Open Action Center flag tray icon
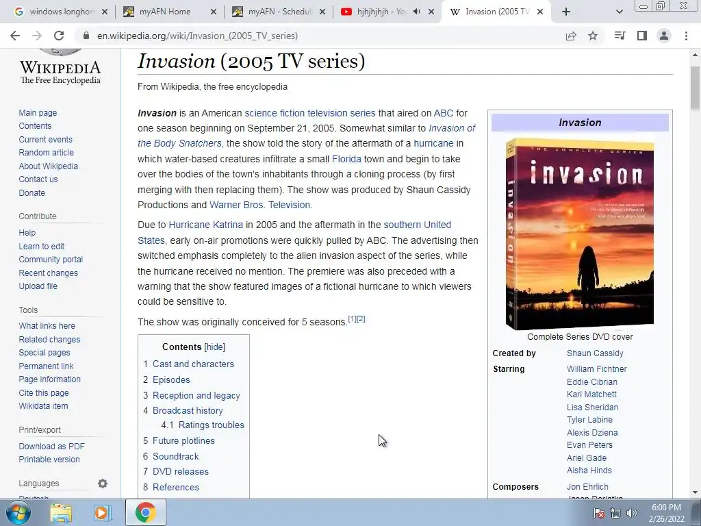 point(599,513)
